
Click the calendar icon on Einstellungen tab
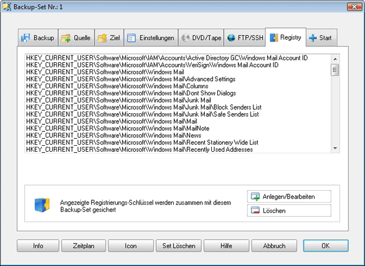pyautogui.click(x=132, y=38)
